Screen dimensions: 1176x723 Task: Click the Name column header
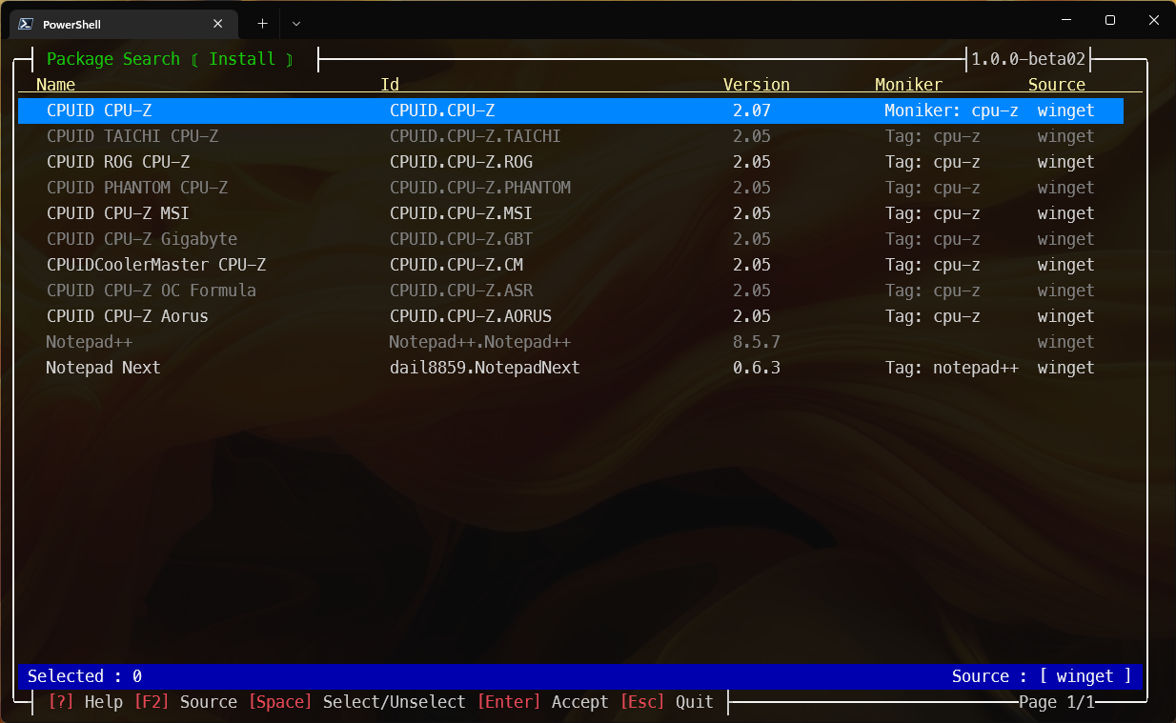(55, 85)
